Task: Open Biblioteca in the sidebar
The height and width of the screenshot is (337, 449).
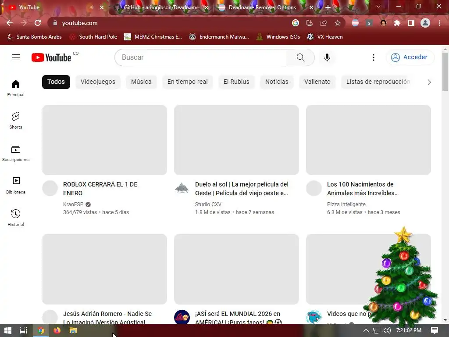Action: pyautogui.click(x=16, y=186)
